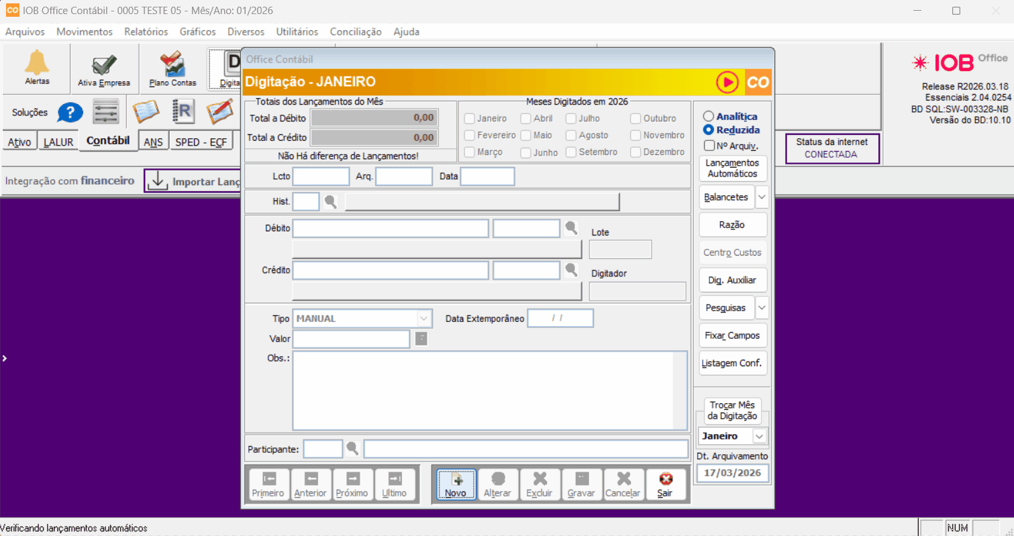Click the search icon beside Débito field

[571, 229]
